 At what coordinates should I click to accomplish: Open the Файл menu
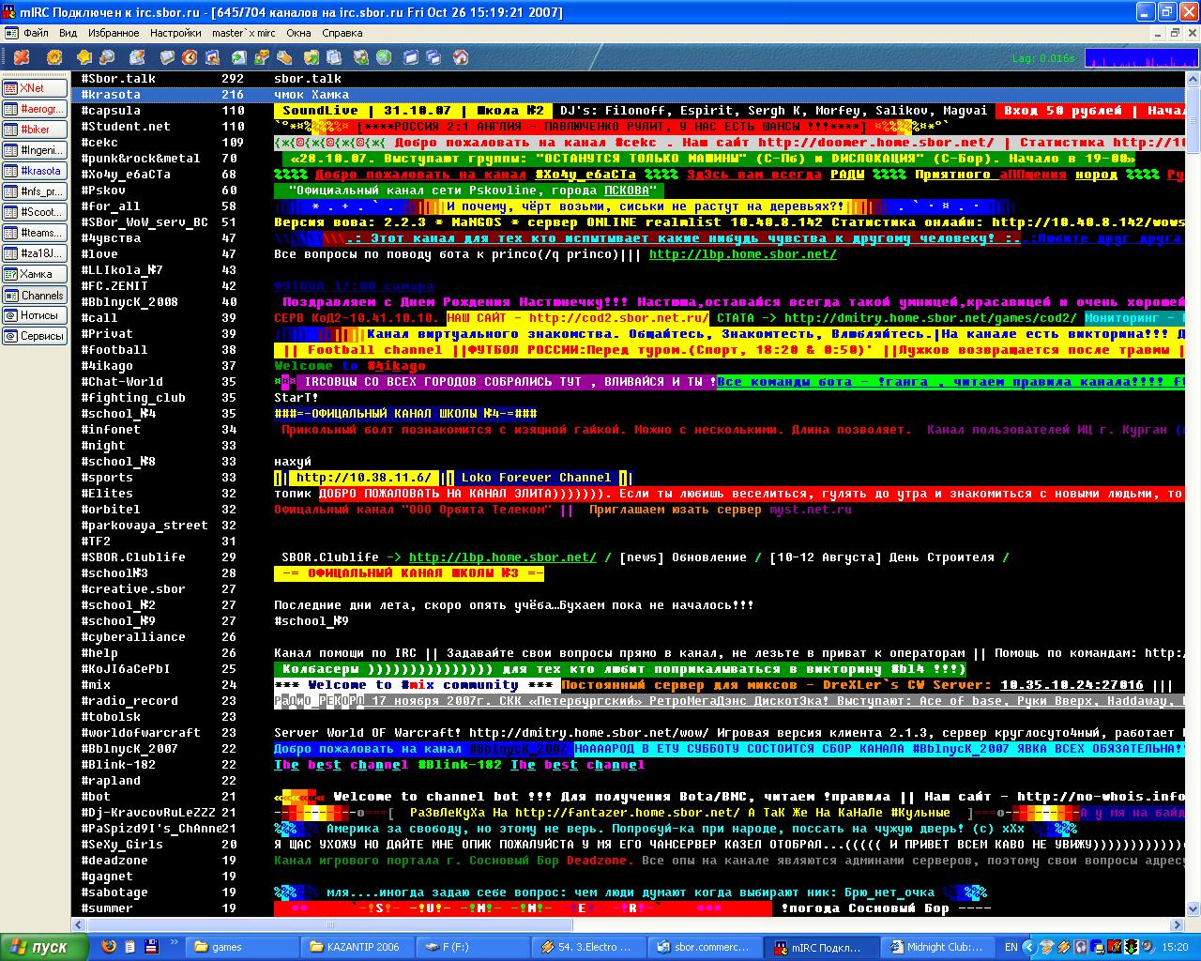click(x=36, y=33)
